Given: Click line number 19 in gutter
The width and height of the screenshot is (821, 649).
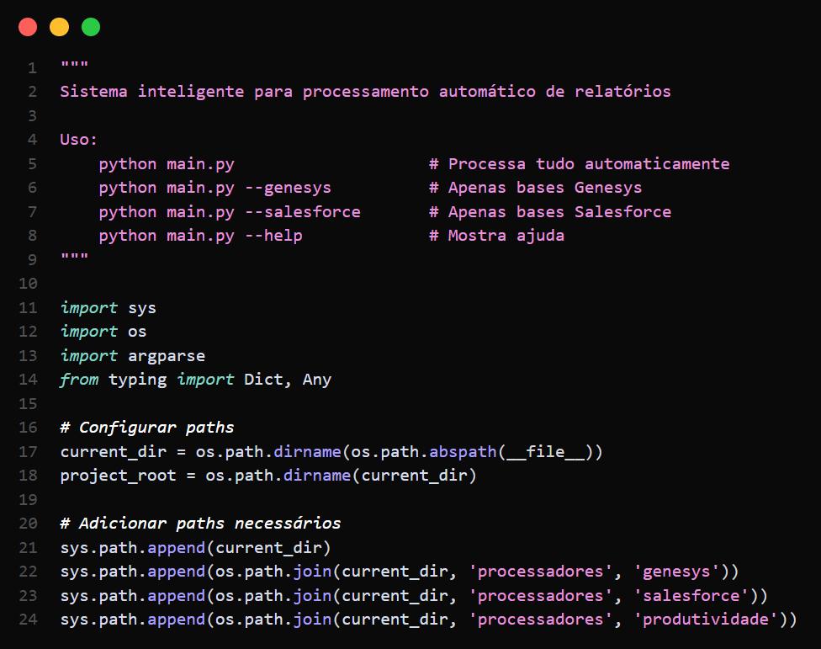Looking at the screenshot, I should (29, 500).
